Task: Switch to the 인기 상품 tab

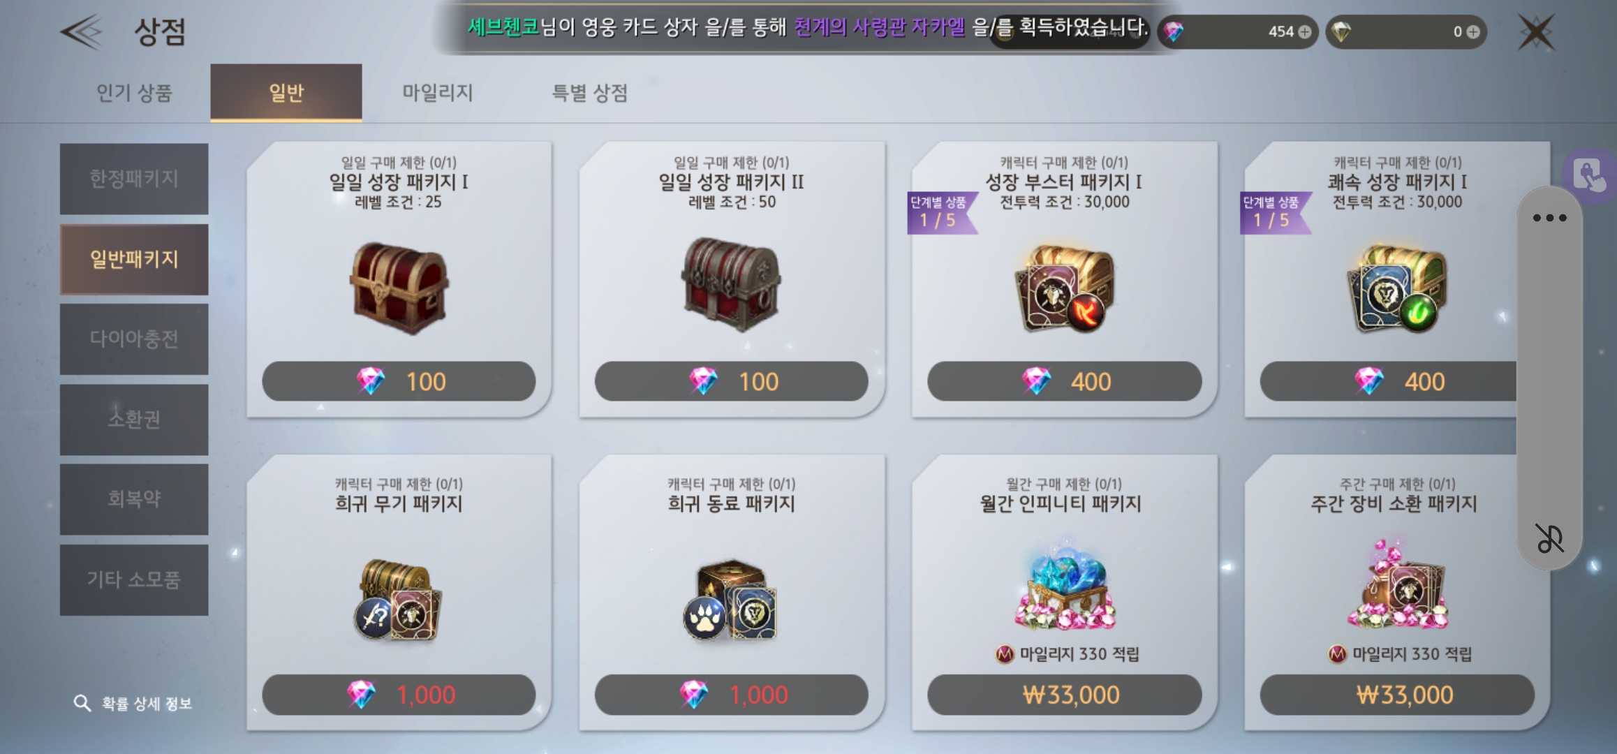Action: pos(134,93)
